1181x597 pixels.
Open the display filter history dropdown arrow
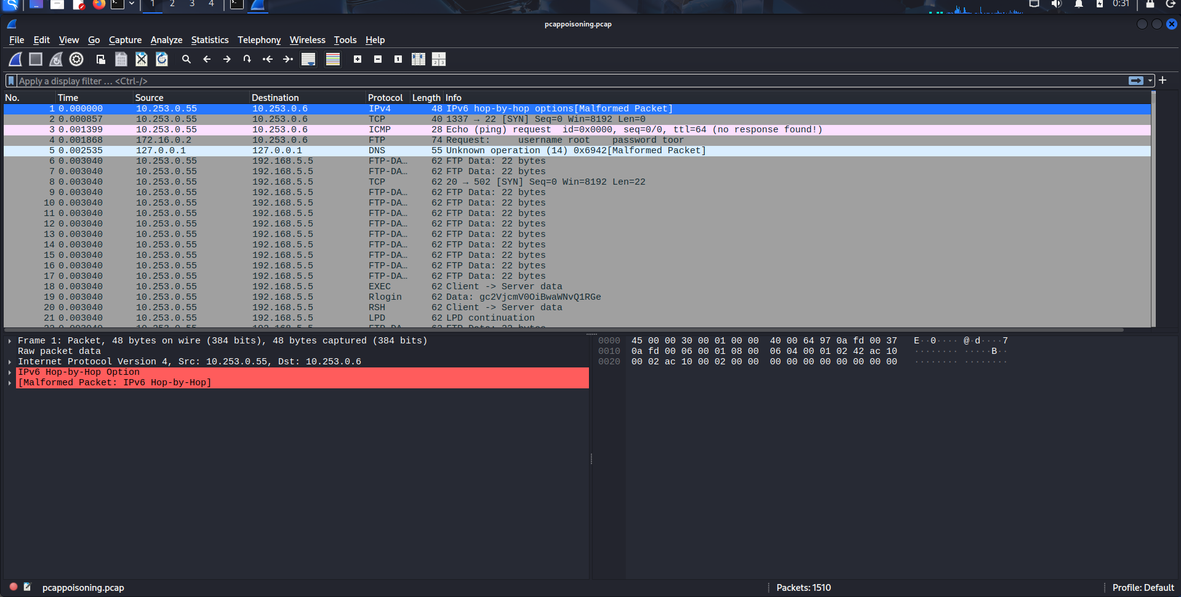1150,81
